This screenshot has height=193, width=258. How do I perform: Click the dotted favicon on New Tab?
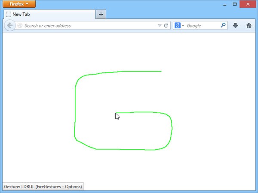(9, 14)
